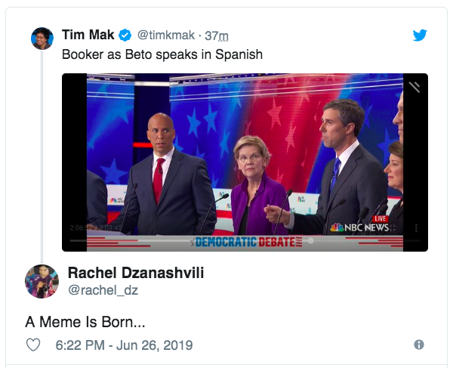
Task: Visit the @rachel_dz handle
Action: 103,290
